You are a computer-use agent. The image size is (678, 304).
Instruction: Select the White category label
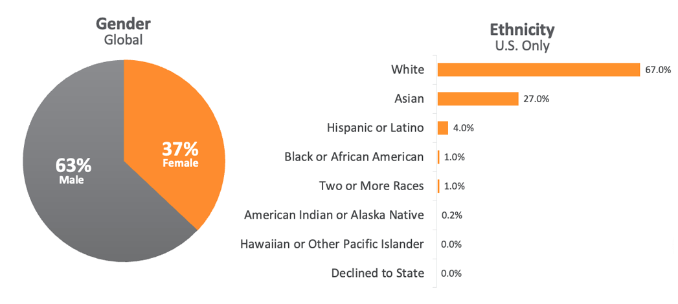(x=407, y=70)
